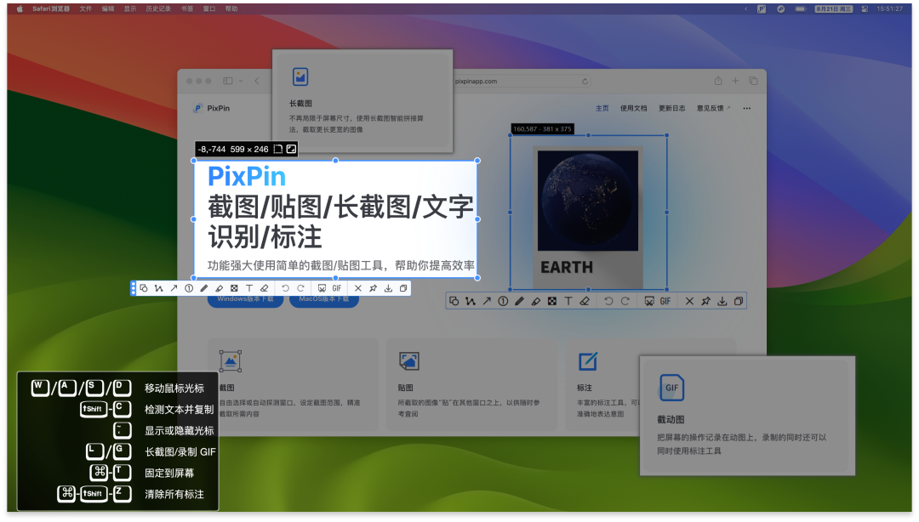919x522 pixels.
Task: Select the highlighter tool in the headline toolbar
Action: 220,288
